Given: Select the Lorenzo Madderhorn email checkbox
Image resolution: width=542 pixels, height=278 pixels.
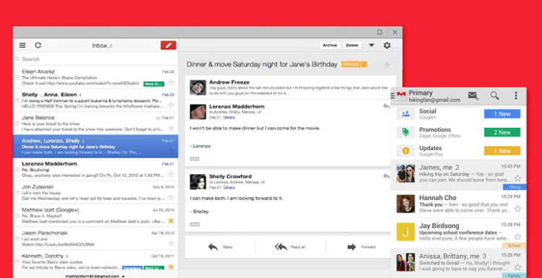Looking at the screenshot, I should [17, 170].
